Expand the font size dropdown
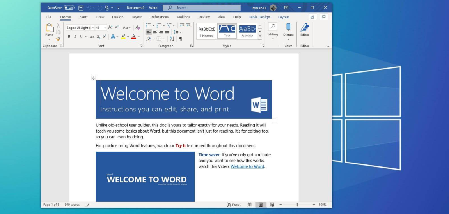The image size is (449, 214). [105, 28]
